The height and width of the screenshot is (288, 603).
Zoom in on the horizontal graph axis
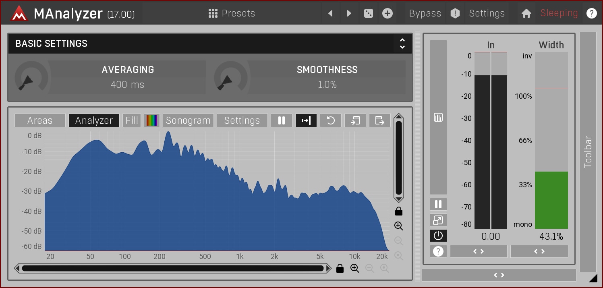point(354,268)
